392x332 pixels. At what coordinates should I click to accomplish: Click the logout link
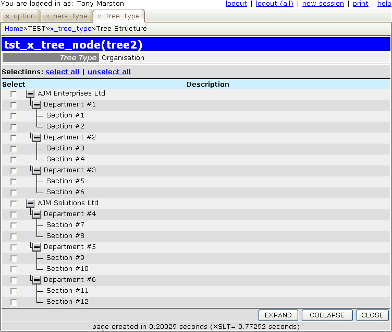236,4
